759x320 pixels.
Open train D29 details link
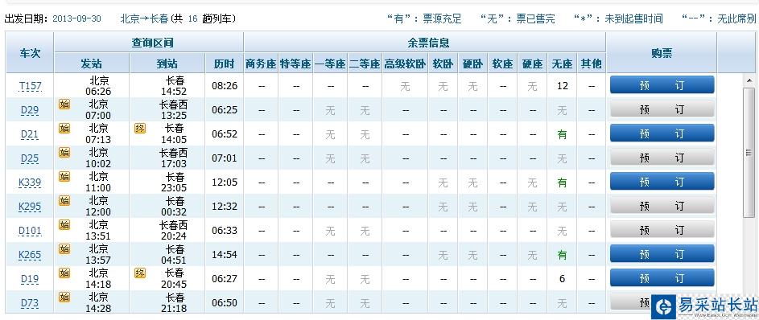coord(30,110)
